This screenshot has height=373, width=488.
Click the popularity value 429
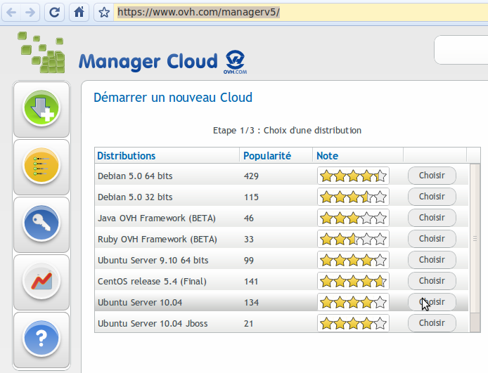251,176
